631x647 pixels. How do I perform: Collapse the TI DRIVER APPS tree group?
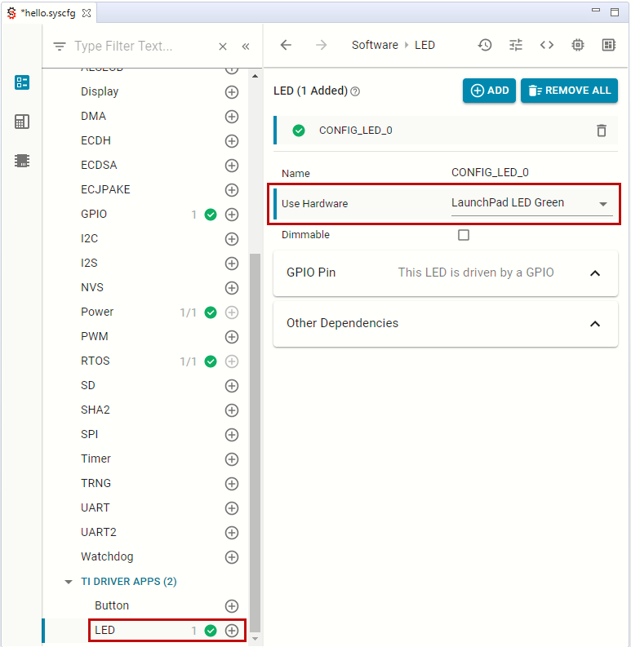pos(69,582)
